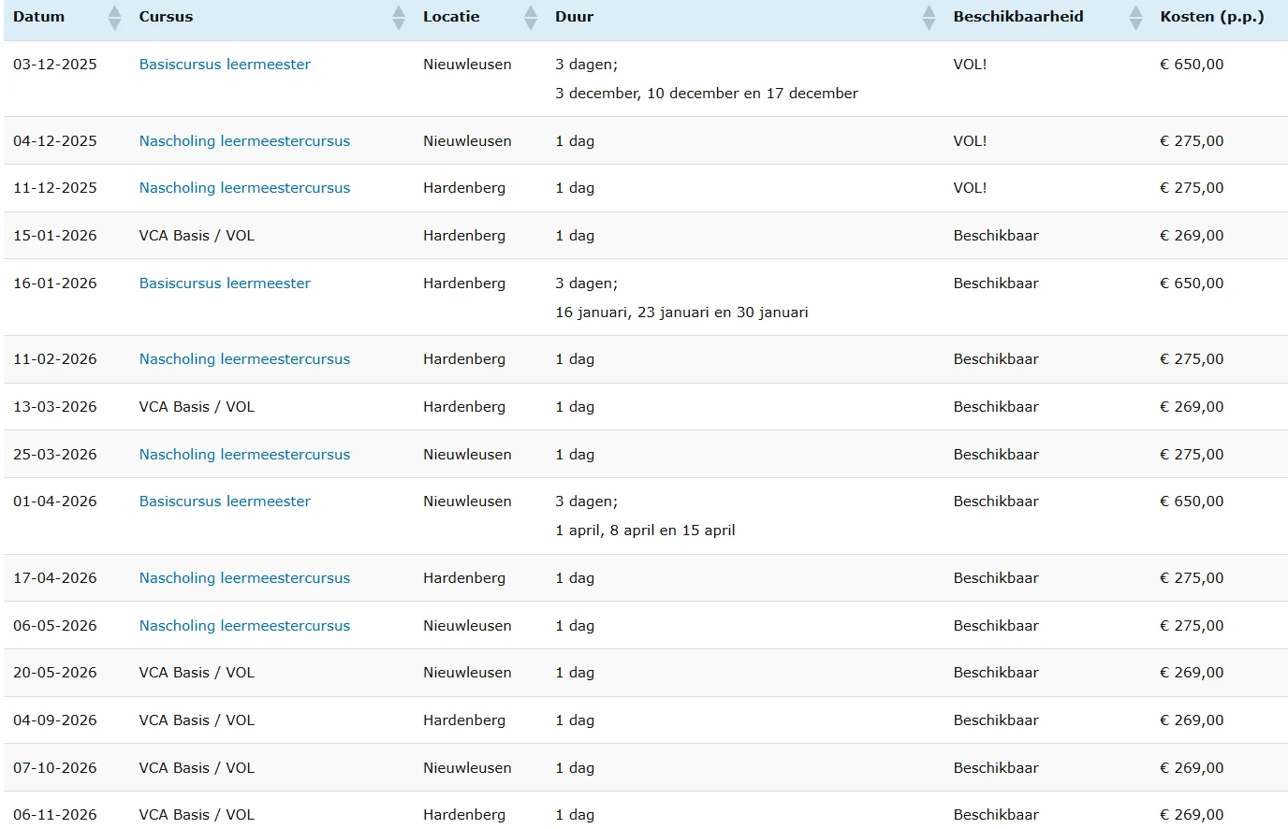
Task: Follow Nascholing leermeestercursus link dated 11-02-2026
Action: point(244,359)
